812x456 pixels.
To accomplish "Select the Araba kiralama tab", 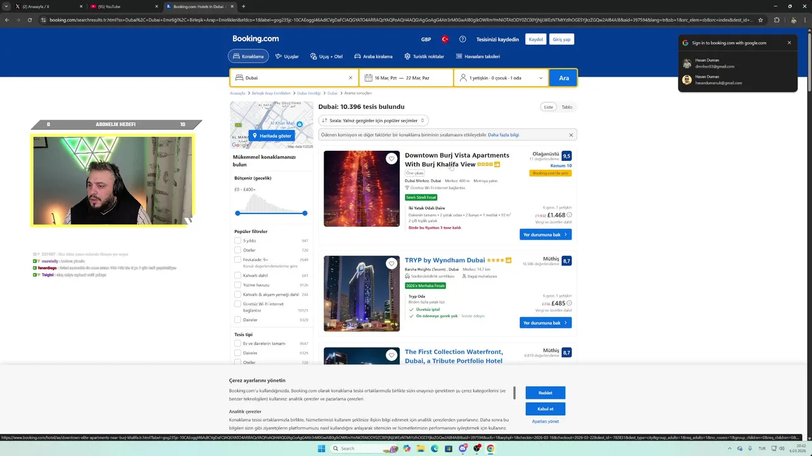I will click(x=373, y=56).
